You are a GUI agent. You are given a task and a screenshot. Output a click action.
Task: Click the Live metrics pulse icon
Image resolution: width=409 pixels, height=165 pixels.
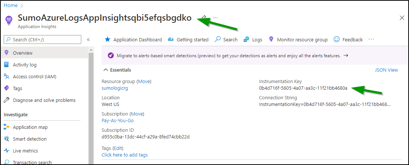[7, 151]
